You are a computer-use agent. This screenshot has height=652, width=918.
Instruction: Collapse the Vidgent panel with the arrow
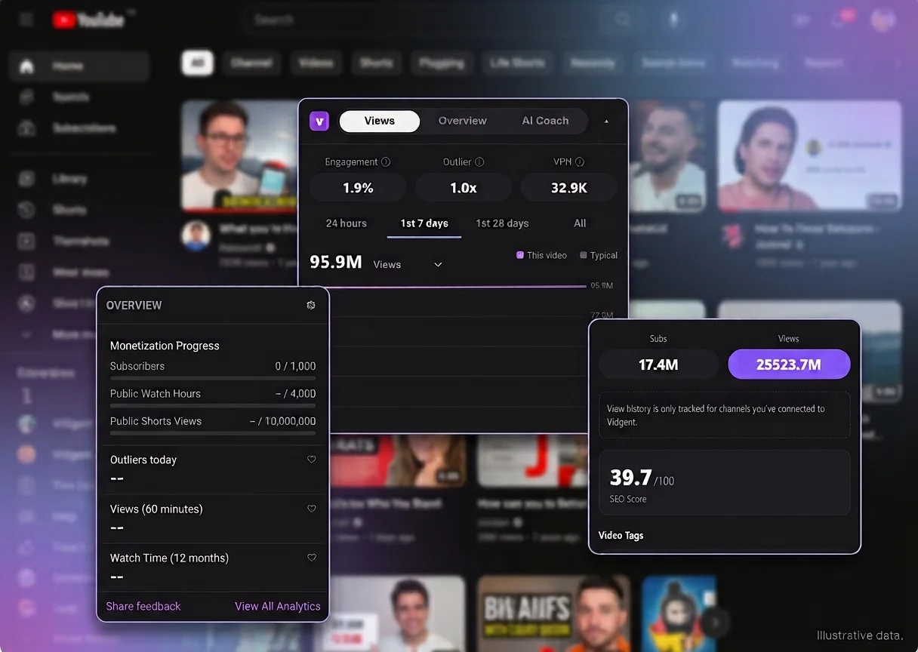click(606, 121)
